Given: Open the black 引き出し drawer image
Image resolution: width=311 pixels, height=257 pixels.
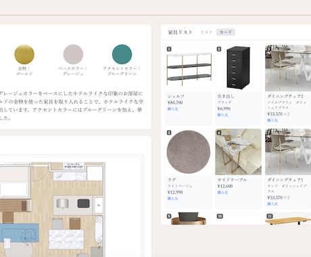Looking at the screenshot, I should [239, 68].
